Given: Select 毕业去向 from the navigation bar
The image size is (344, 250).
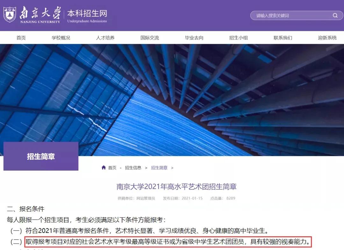Looking at the screenshot, I should pyautogui.click(x=194, y=37).
